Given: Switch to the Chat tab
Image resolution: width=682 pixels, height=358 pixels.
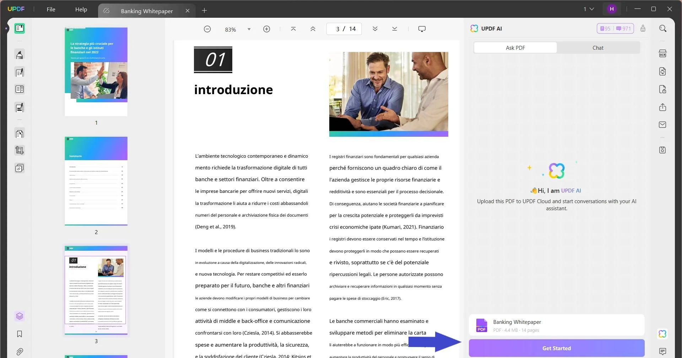Looking at the screenshot, I should click(x=598, y=47).
